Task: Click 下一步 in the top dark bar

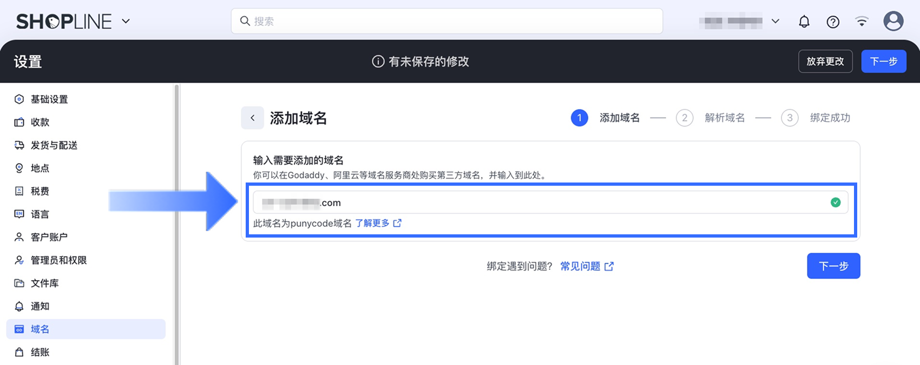Action: [x=884, y=61]
